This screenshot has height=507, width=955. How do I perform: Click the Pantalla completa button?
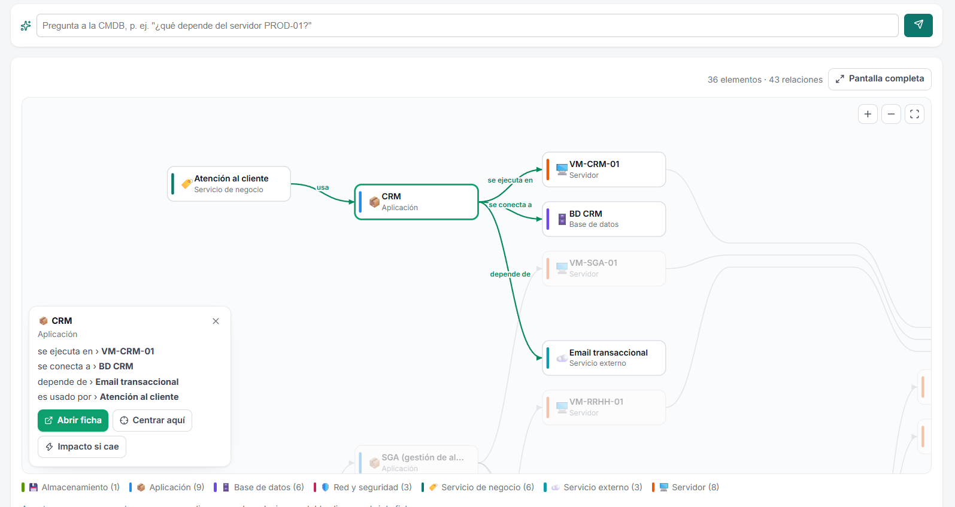880,79
